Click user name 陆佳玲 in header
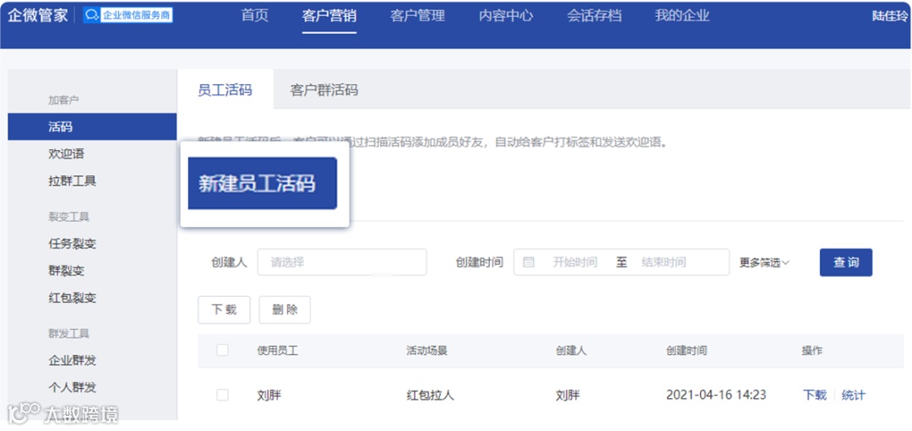 click(889, 16)
